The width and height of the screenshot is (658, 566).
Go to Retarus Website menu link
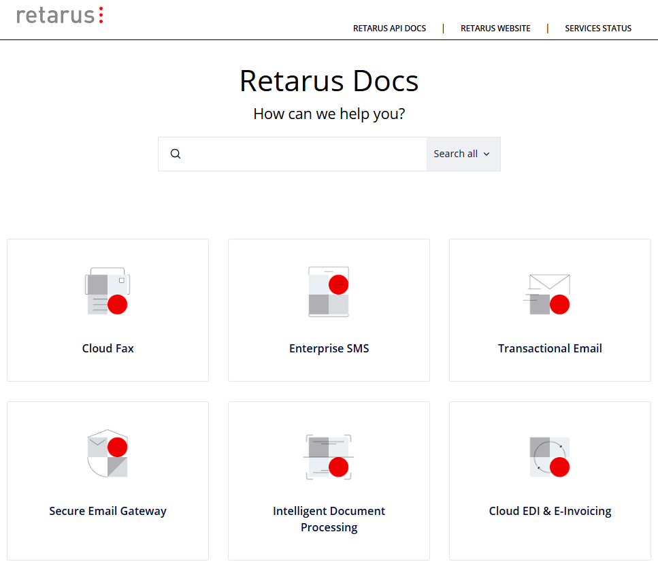pyautogui.click(x=495, y=29)
